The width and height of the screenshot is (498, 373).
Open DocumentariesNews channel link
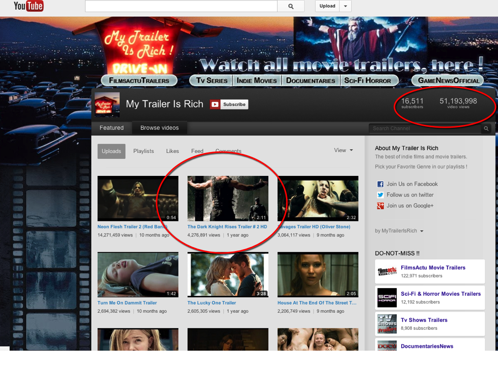point(427,346)
